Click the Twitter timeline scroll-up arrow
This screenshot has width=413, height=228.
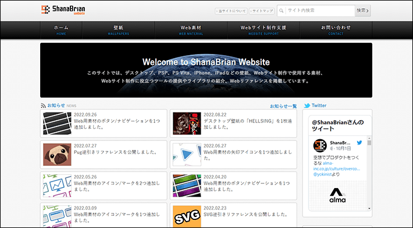coord(369,138)
